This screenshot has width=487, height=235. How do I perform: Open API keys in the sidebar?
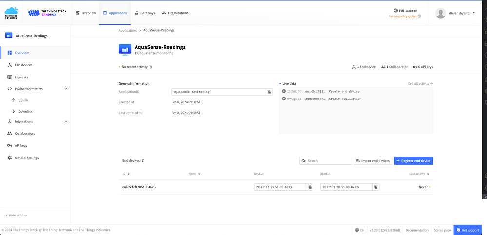coord(36,145)
